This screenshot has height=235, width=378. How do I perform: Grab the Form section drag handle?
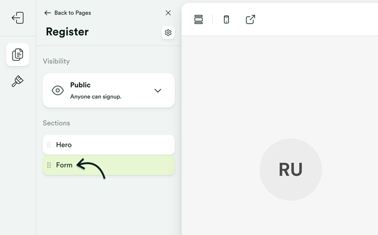click(x=49, y=165)
